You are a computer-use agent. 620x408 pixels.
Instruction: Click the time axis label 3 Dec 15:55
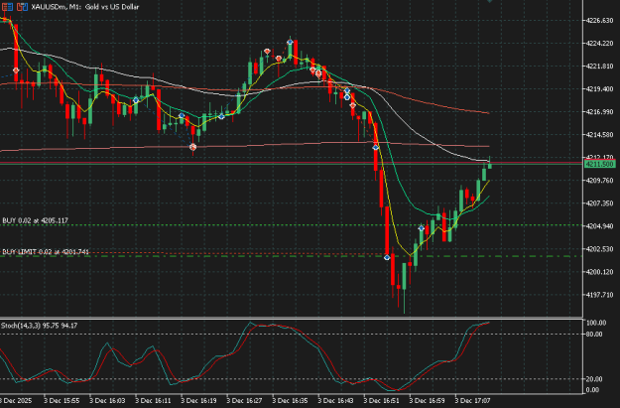click(62, 400)
